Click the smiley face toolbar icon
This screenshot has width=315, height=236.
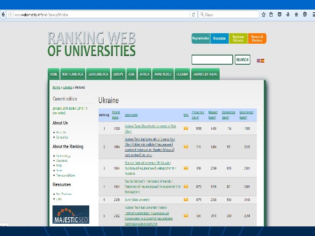click(305, 14)
